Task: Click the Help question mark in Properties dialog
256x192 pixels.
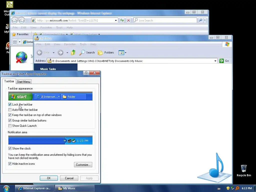Action: click(x=86, y=73)
